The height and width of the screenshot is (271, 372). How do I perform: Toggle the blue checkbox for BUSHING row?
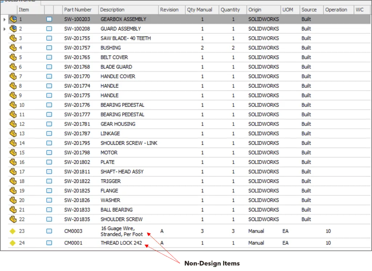coord(49,48)
